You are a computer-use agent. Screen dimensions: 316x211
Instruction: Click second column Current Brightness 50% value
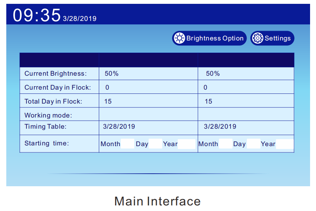(x=213, y=74)
